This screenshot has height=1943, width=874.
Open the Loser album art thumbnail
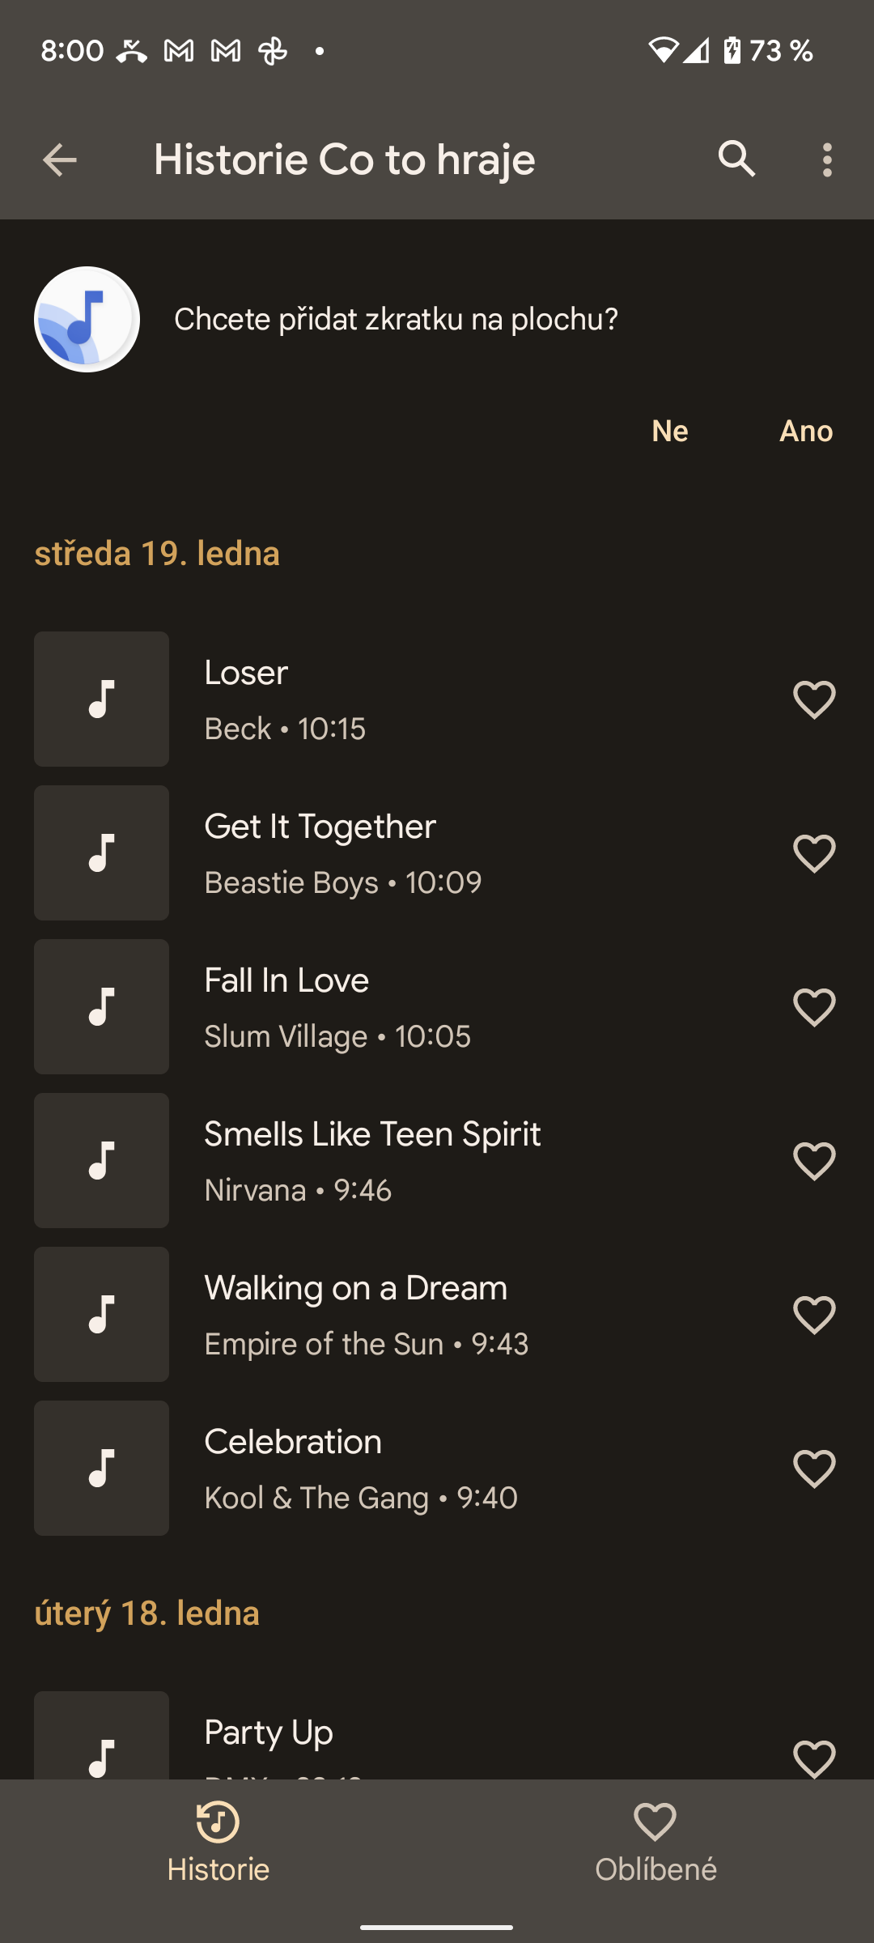click(101, 699)
